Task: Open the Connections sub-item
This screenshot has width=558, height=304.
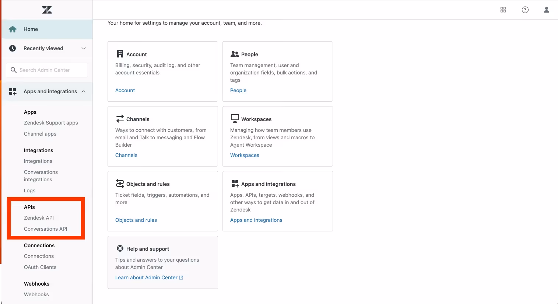Action: (39, 256)
